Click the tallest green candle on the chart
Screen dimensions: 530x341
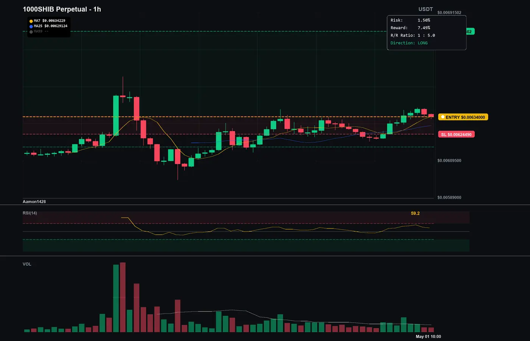[x=116, y=115]
